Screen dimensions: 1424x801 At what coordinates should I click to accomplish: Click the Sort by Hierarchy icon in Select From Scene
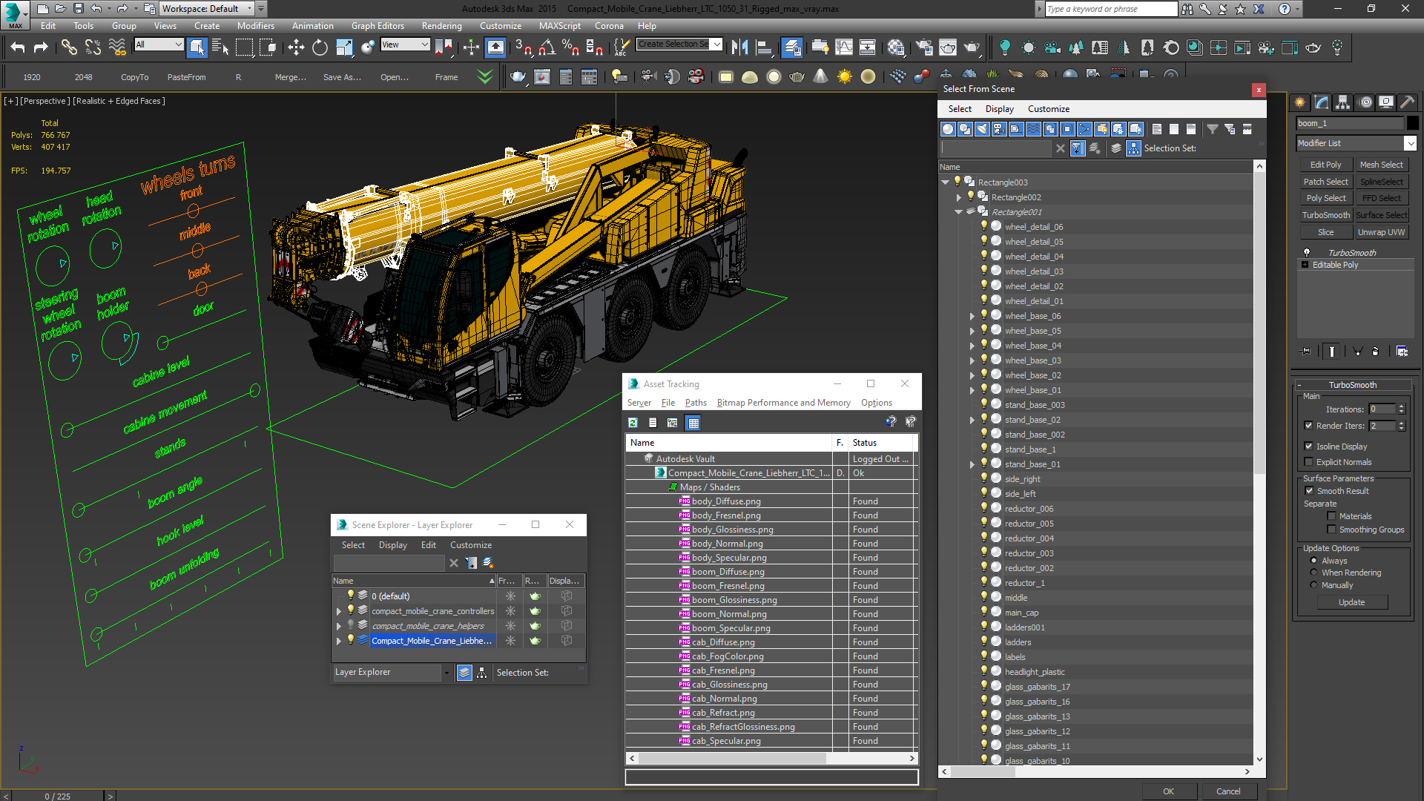click(1134, 148)
